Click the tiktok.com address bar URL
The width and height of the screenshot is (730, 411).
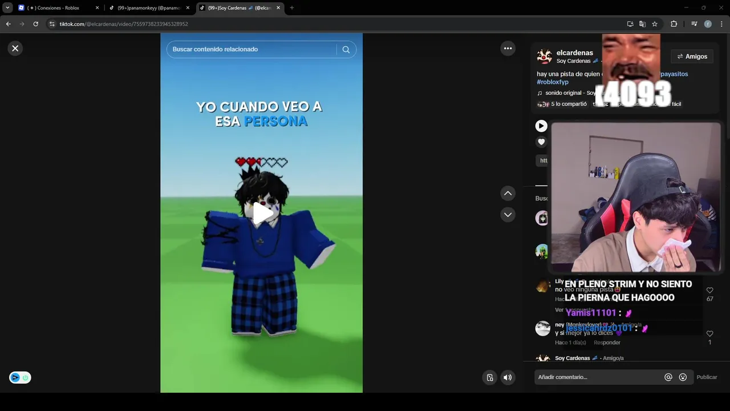pyautogui.click(x=124, y=24)
